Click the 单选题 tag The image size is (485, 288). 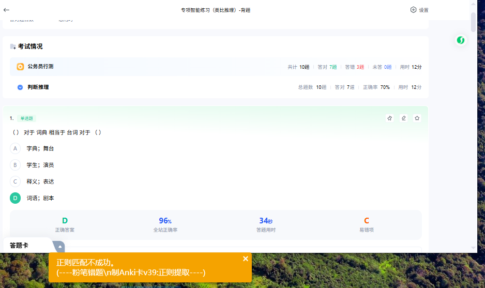tap(26, 118)
